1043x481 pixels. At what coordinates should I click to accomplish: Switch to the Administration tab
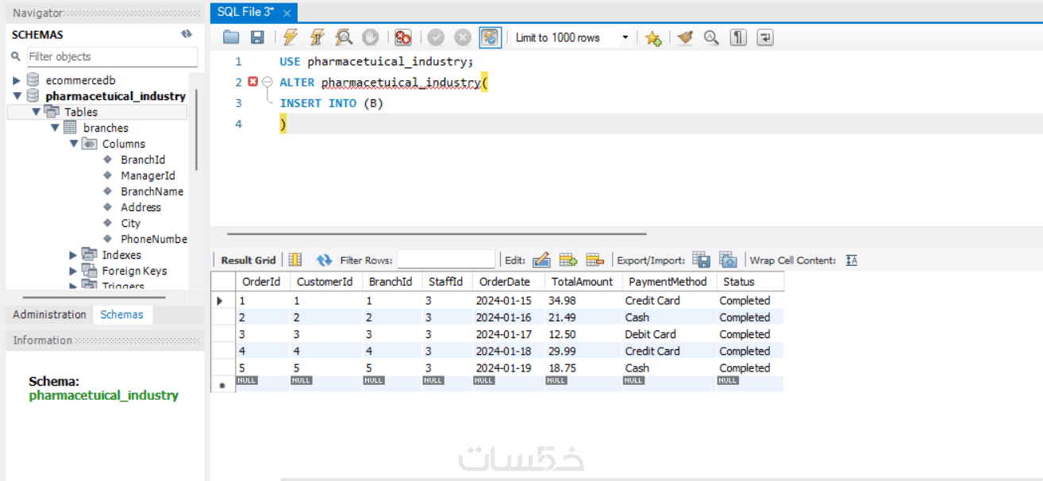pos(49,314)
